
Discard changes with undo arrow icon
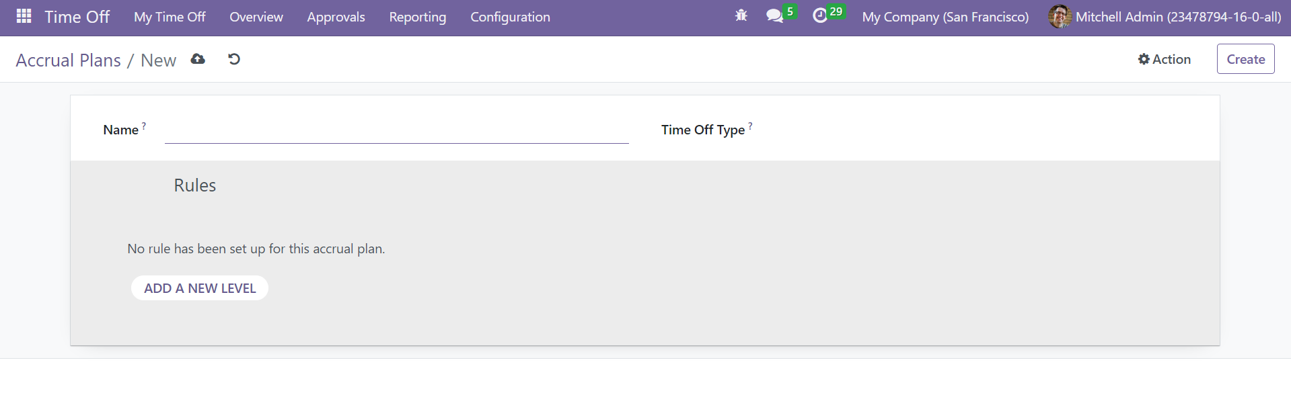[x=234, y=59]
